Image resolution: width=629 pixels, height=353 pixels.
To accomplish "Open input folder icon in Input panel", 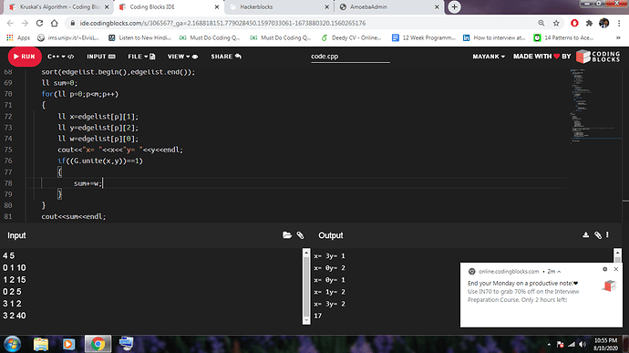I will [x=287, y=235].
